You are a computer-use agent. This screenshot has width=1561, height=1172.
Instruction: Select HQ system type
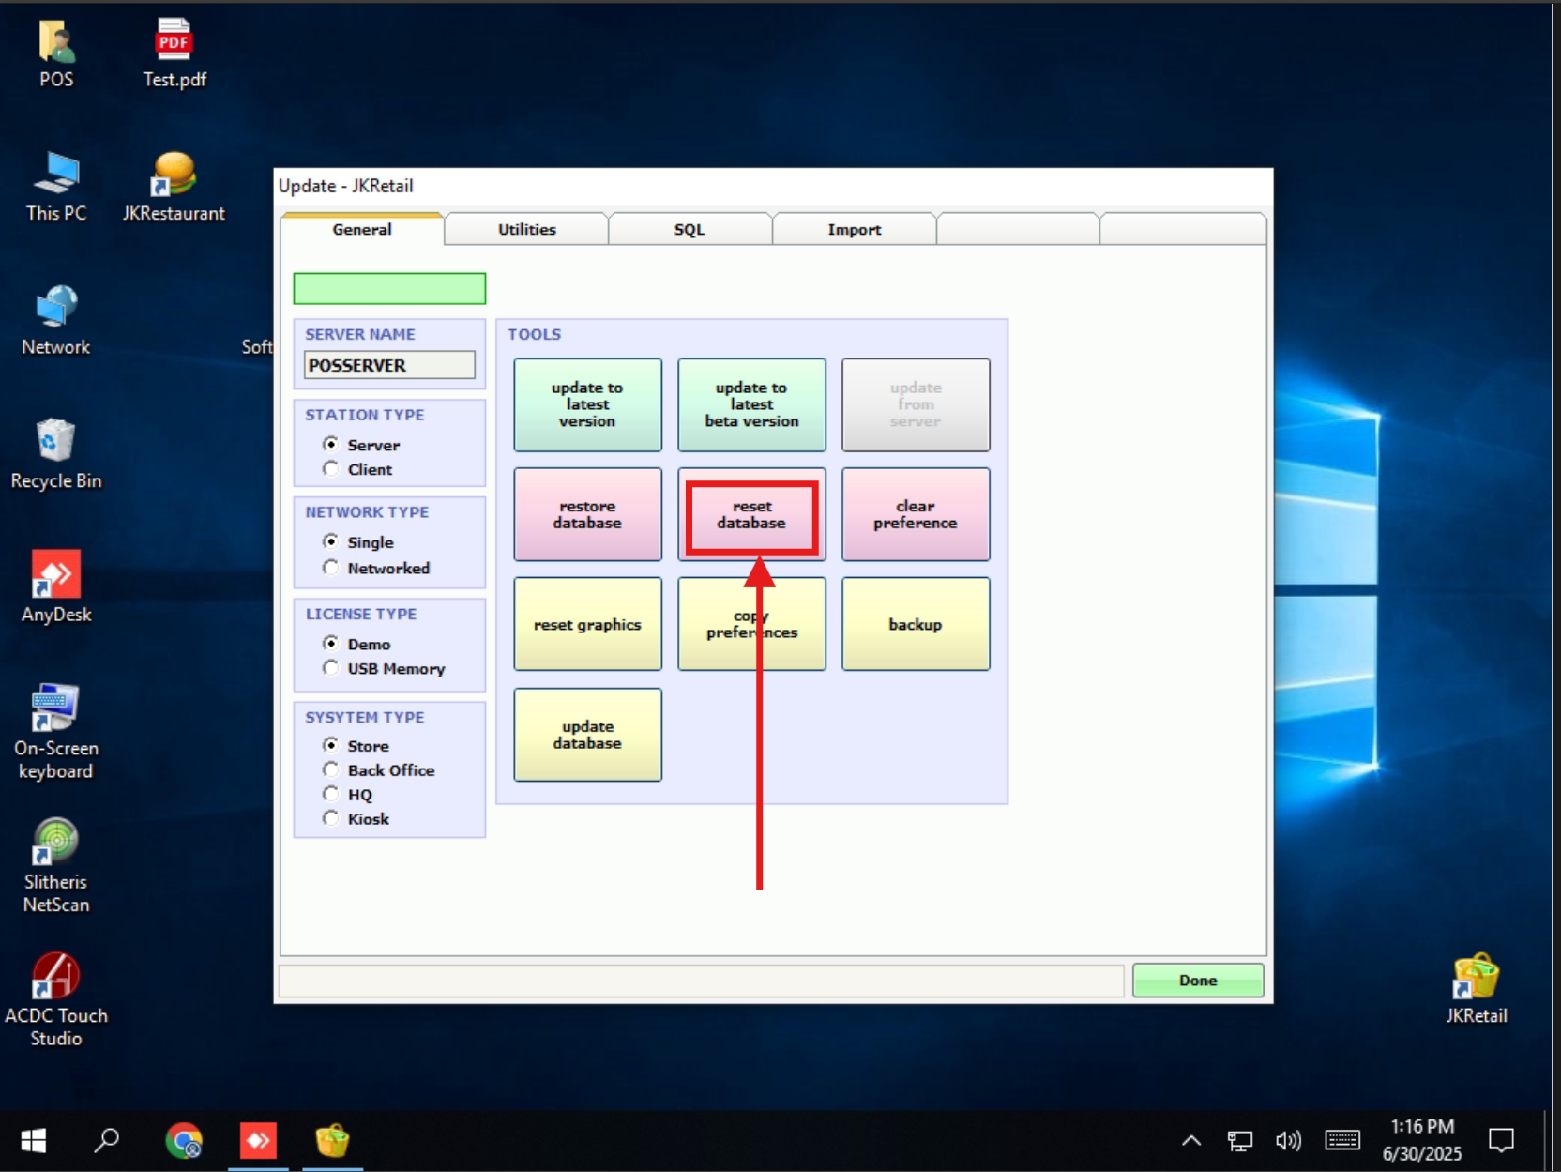(x=347, y=795)
